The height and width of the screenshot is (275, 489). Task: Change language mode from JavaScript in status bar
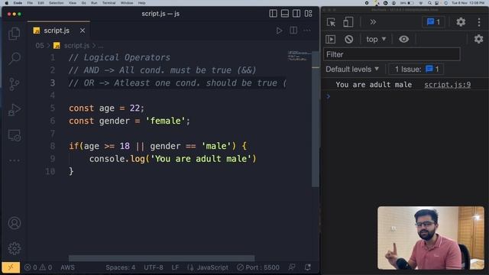coord(212,267)
